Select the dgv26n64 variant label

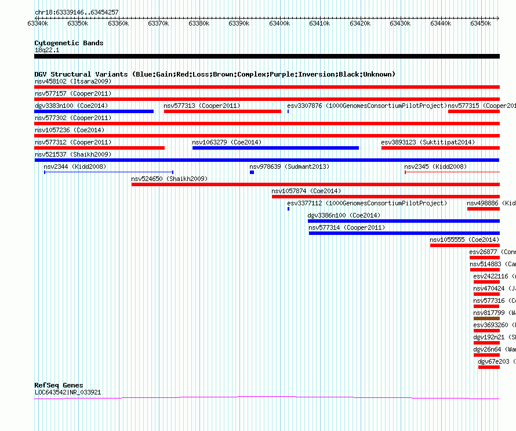(495, 349)
